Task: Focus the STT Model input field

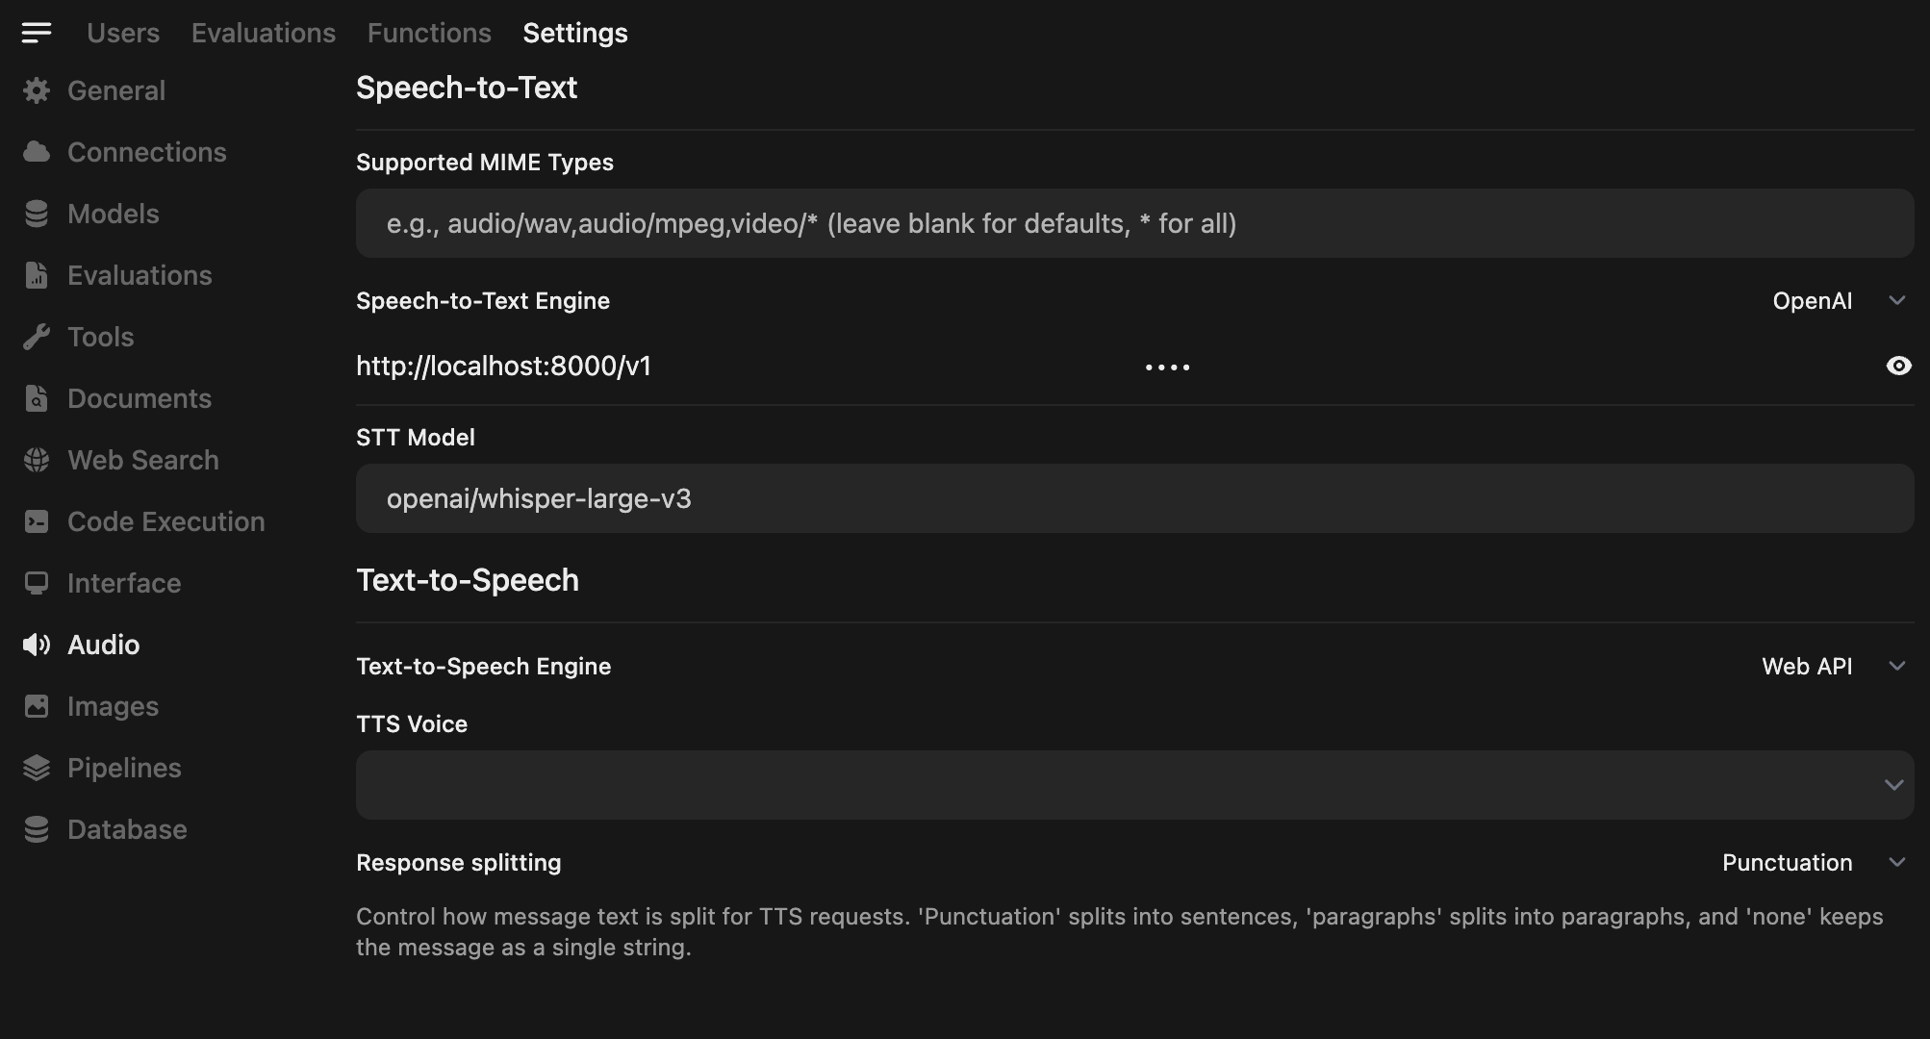Action: [1134, 498]
